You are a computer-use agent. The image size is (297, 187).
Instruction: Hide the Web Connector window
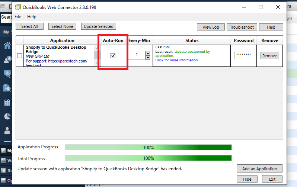[247, 179]
